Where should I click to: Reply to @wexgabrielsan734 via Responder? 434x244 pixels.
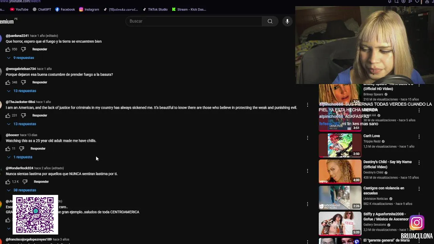pyautogui.click(x=40, y=82)
